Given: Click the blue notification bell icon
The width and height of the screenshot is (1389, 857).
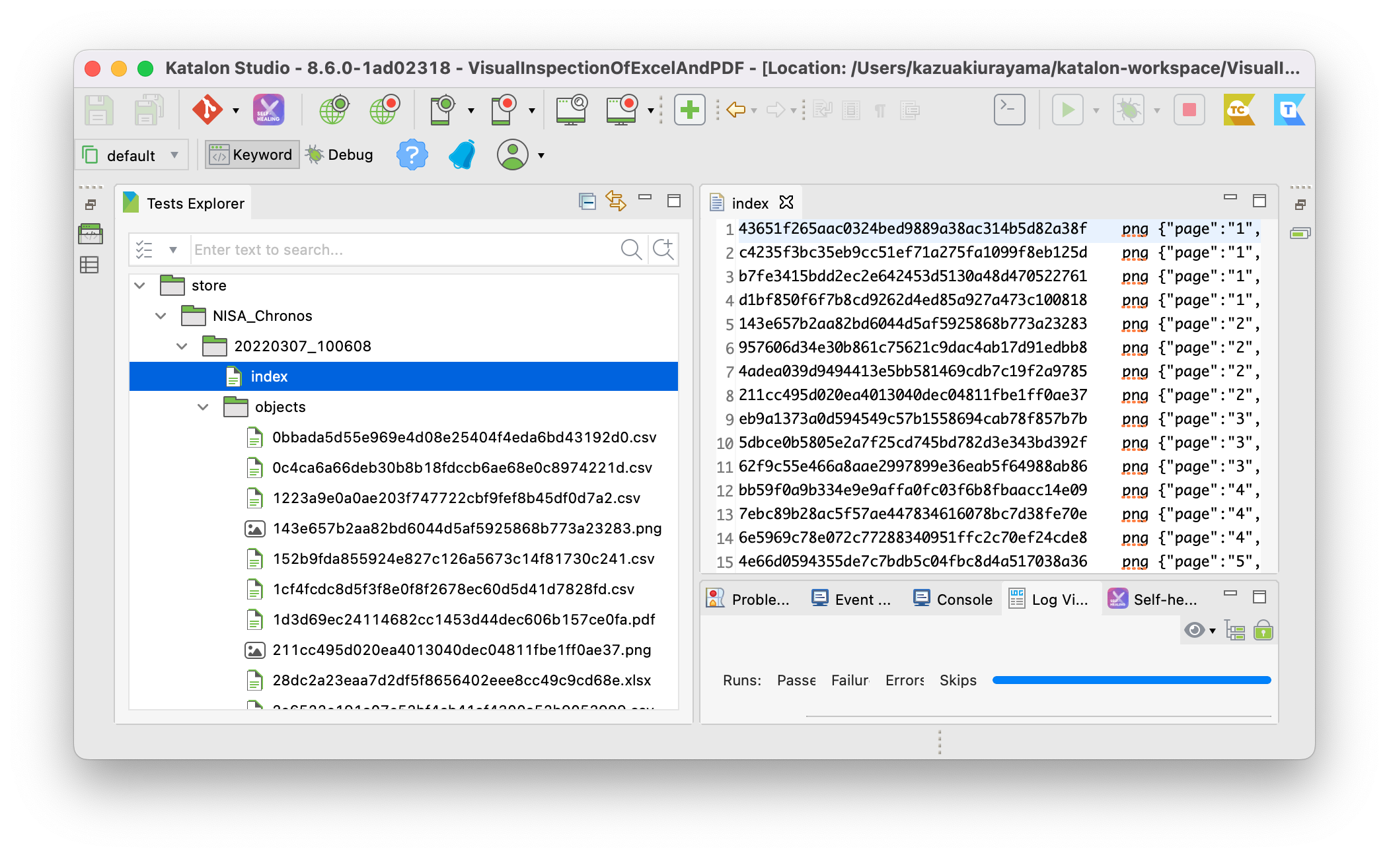Looking at the screenshot, I should (x=463, y=155).
